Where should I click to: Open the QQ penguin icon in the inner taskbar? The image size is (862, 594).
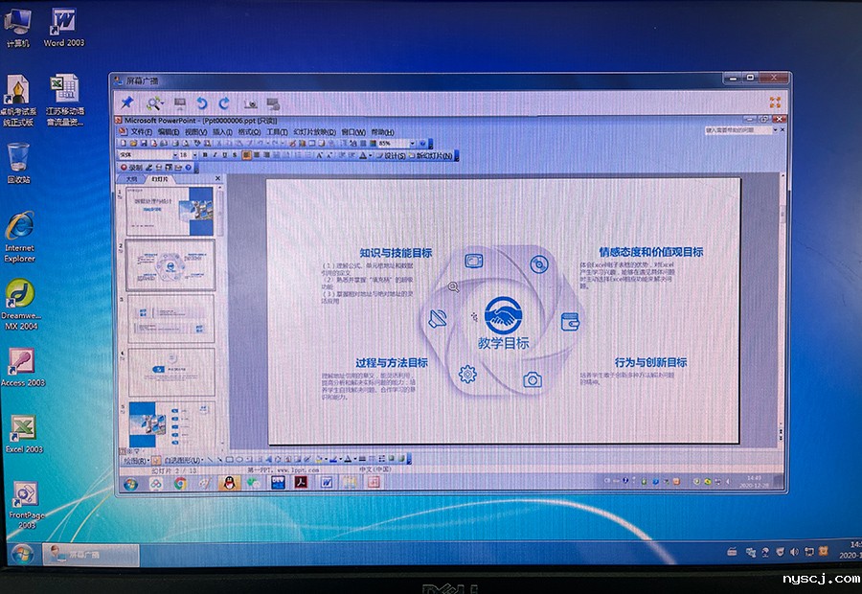point(228,483)
